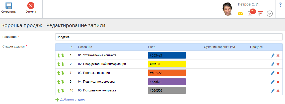Delete stage 05. Исполнение контракта
The image size is (285, 104).
coord(278,91)
